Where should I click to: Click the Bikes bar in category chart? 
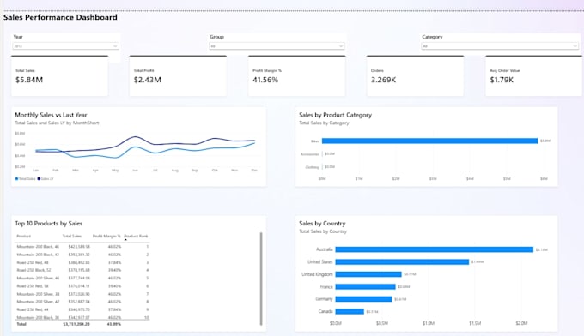429,141
